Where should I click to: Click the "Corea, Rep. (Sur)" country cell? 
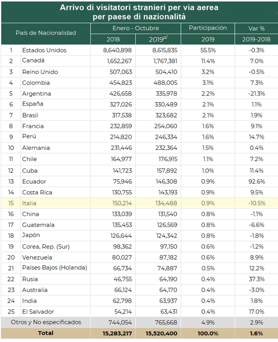coord(45,247)
